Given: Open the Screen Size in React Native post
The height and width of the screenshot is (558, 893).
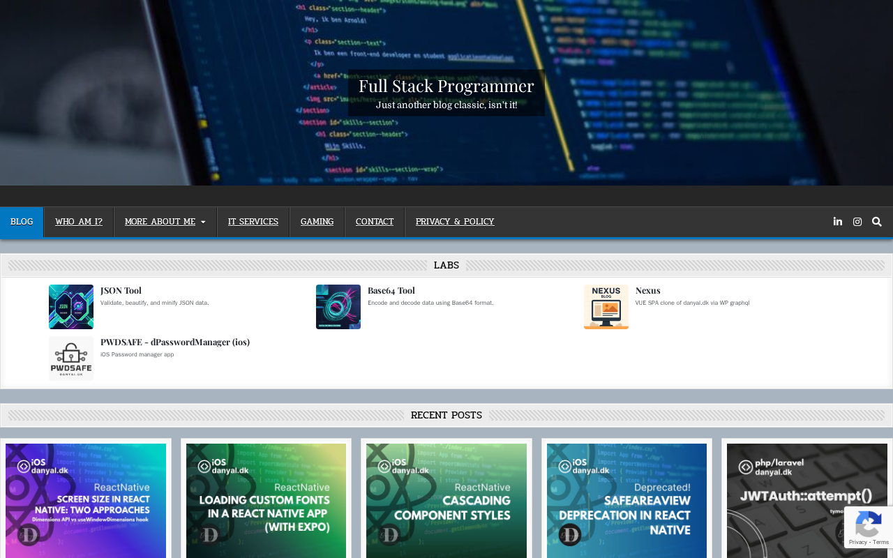Looking at the screenshot, I should coord(86,501).
